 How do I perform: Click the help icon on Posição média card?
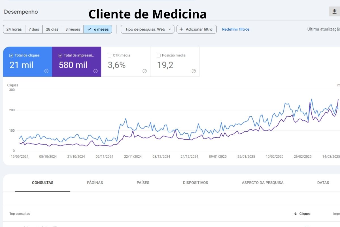pos(194,71)
